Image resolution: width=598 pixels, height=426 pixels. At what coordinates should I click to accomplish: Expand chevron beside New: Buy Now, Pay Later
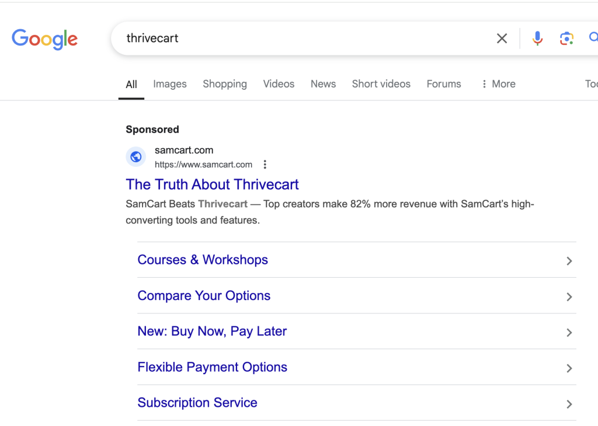click(569, 333)
